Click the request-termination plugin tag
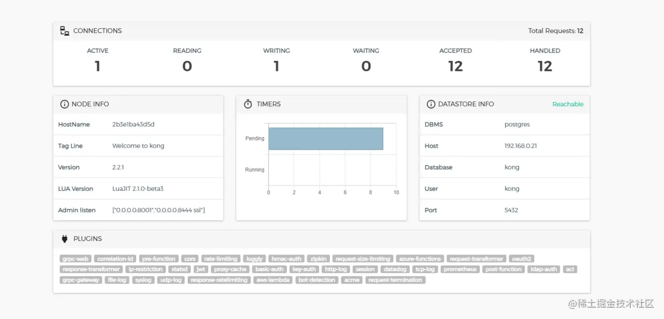664x319 pixels. (x=396, y=280)
